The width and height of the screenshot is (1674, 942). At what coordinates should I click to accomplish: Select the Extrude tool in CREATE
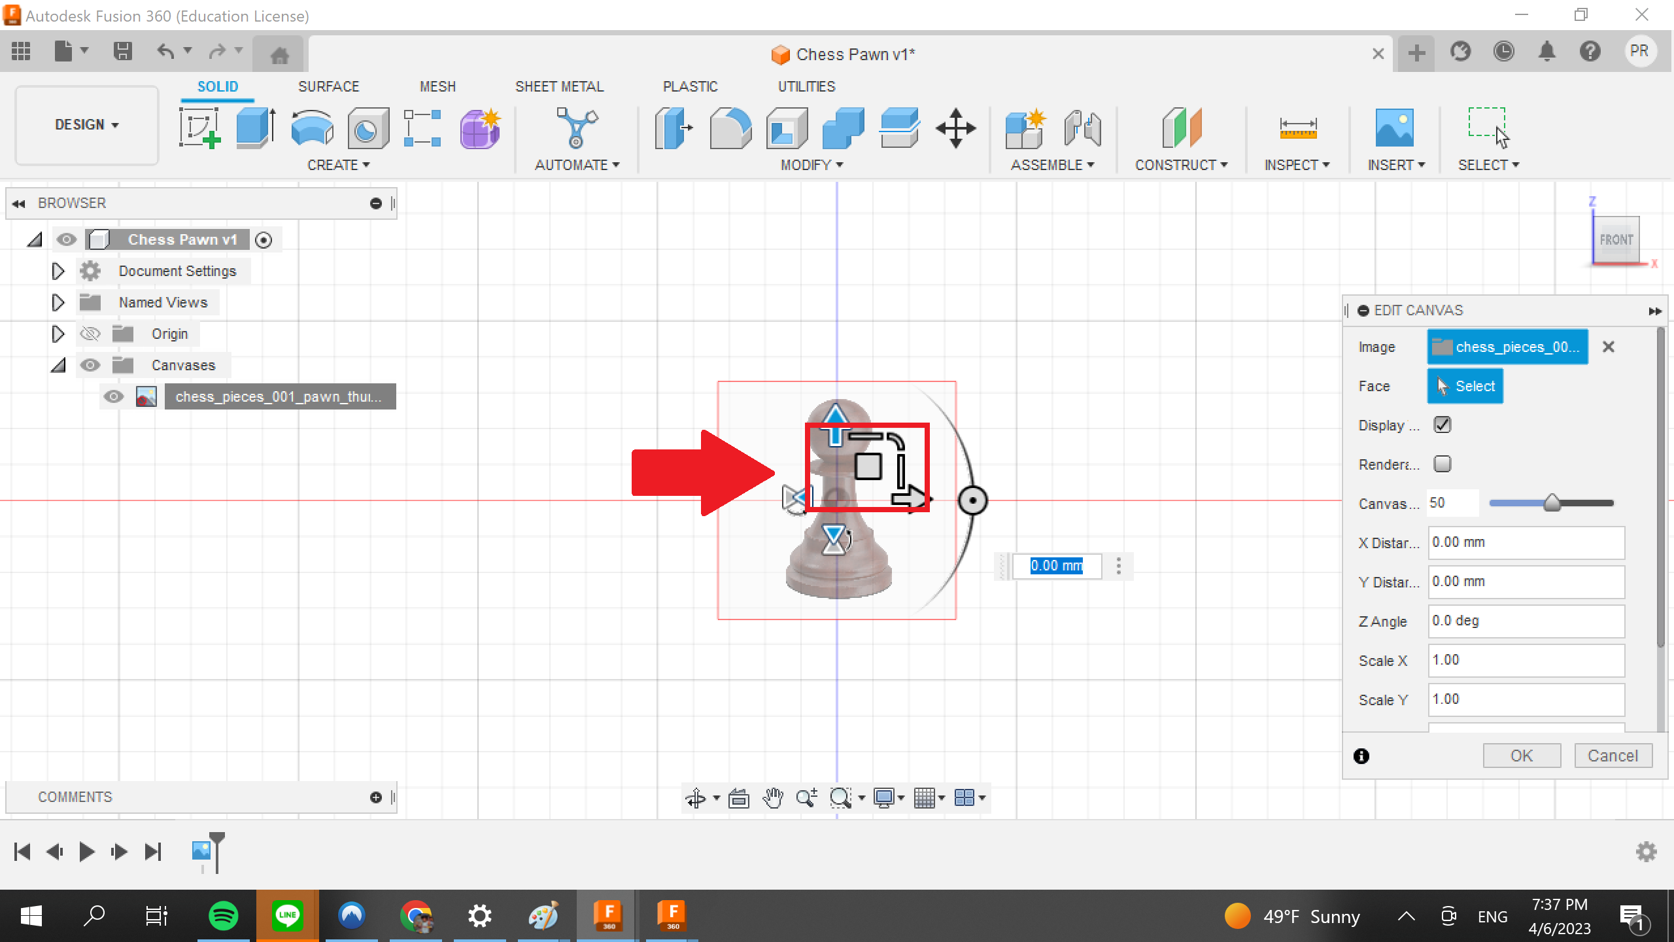256,126
